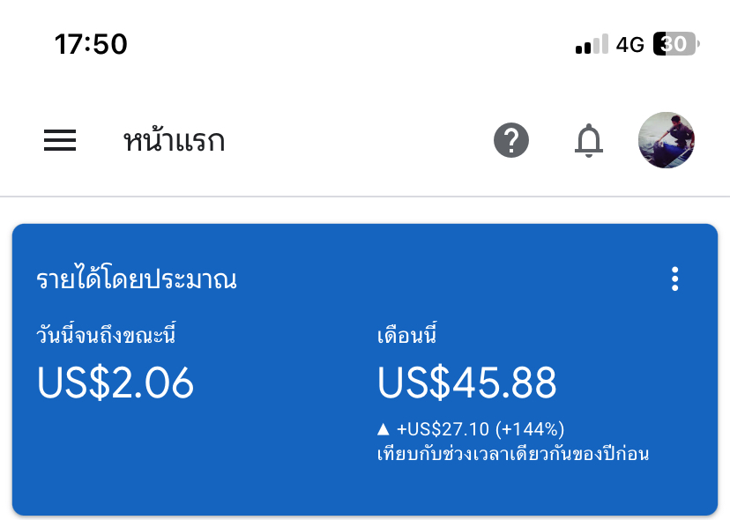
Task: Tap the เดือนนี้ label
Action: click(407, 336)
